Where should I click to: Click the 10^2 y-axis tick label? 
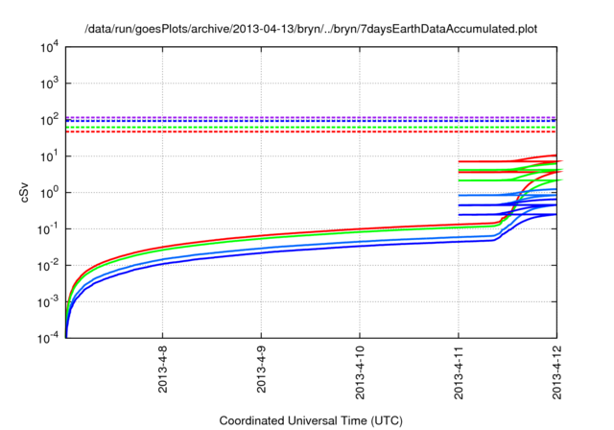[x=48, y=120]
